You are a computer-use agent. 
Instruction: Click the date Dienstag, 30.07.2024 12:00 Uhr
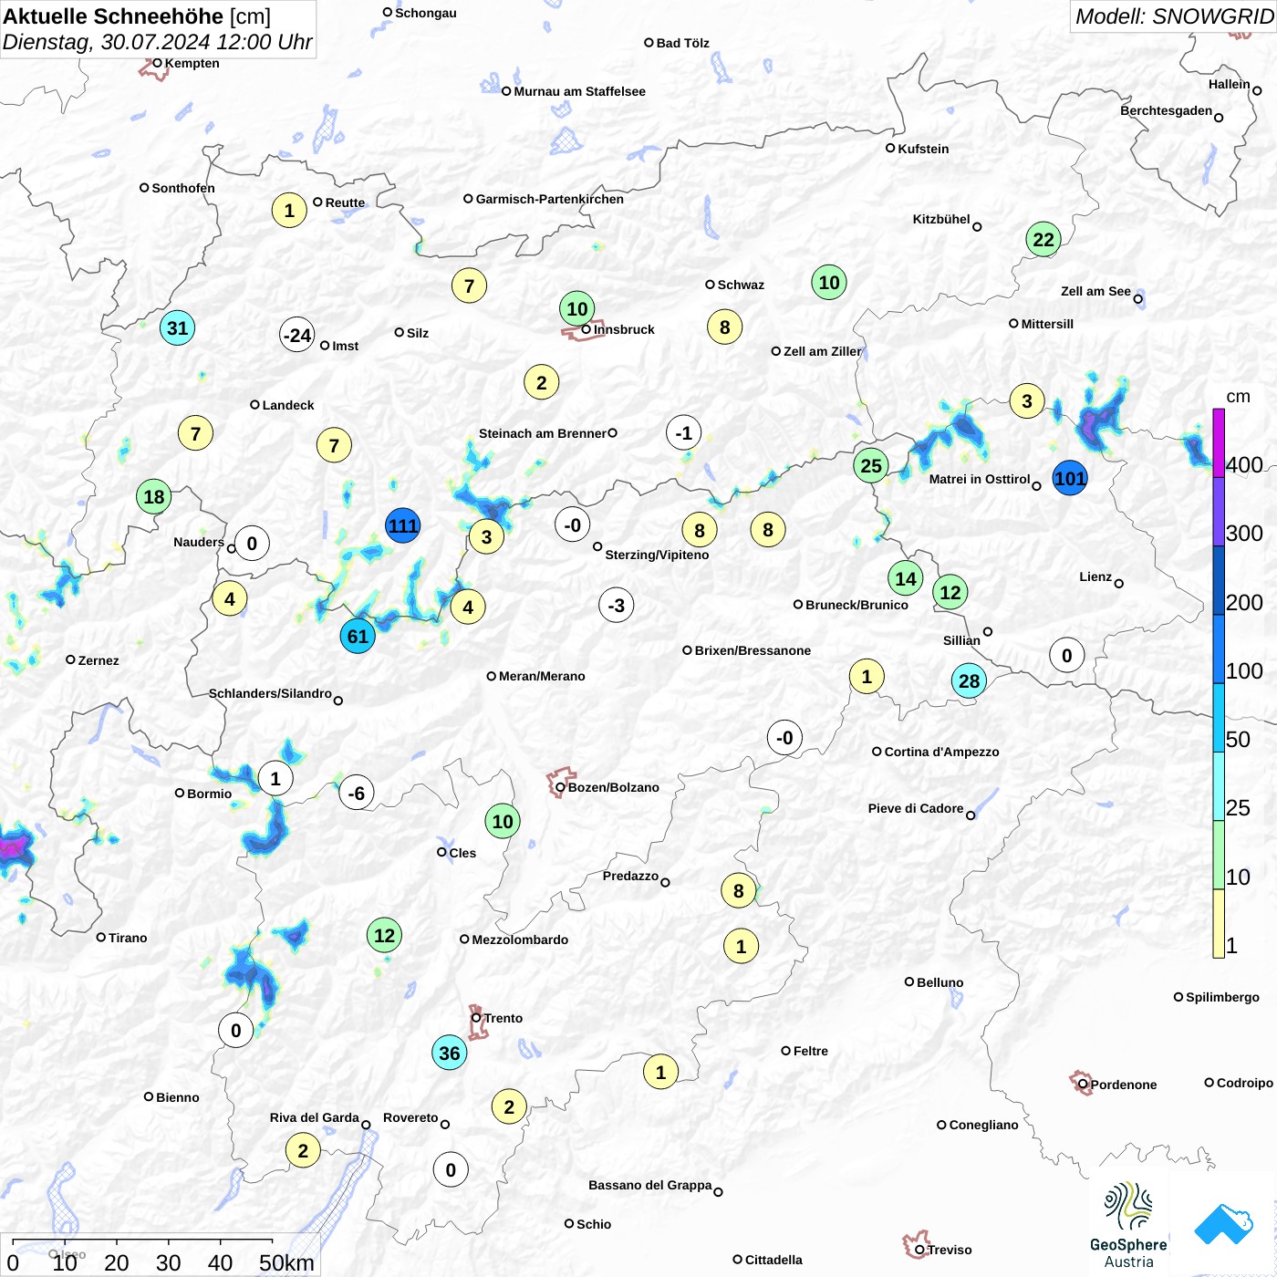click(157, 42)
